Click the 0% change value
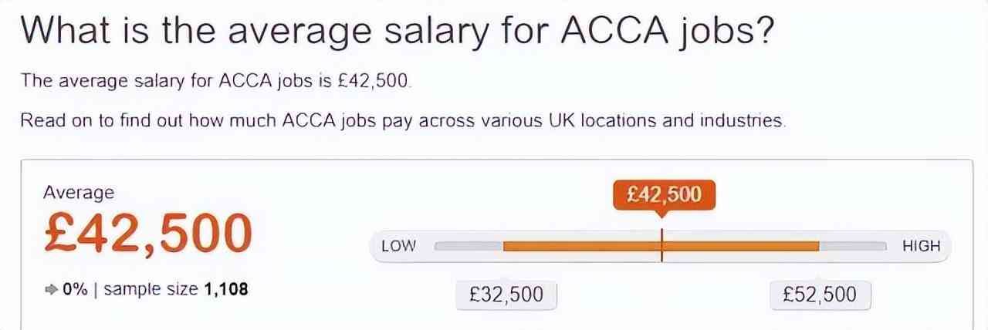This screenshot has width=988, height=330. click(74, 290)
